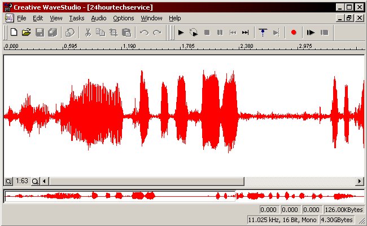367x226 pixels.
Task: Click the zoom in icon left of 1:63
Action: tap(8, 181)
